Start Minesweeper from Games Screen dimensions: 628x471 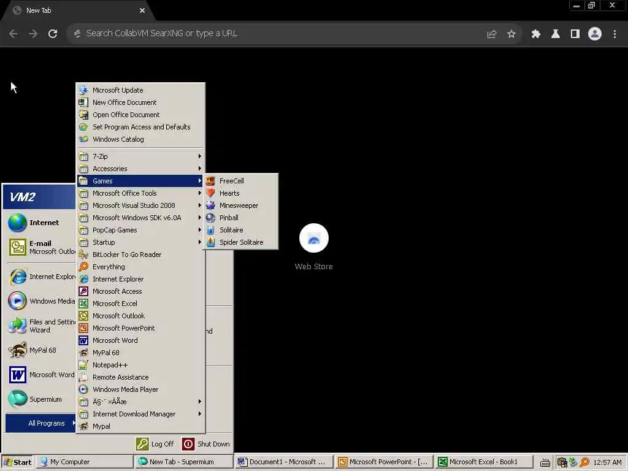click(x=240, y=205)
